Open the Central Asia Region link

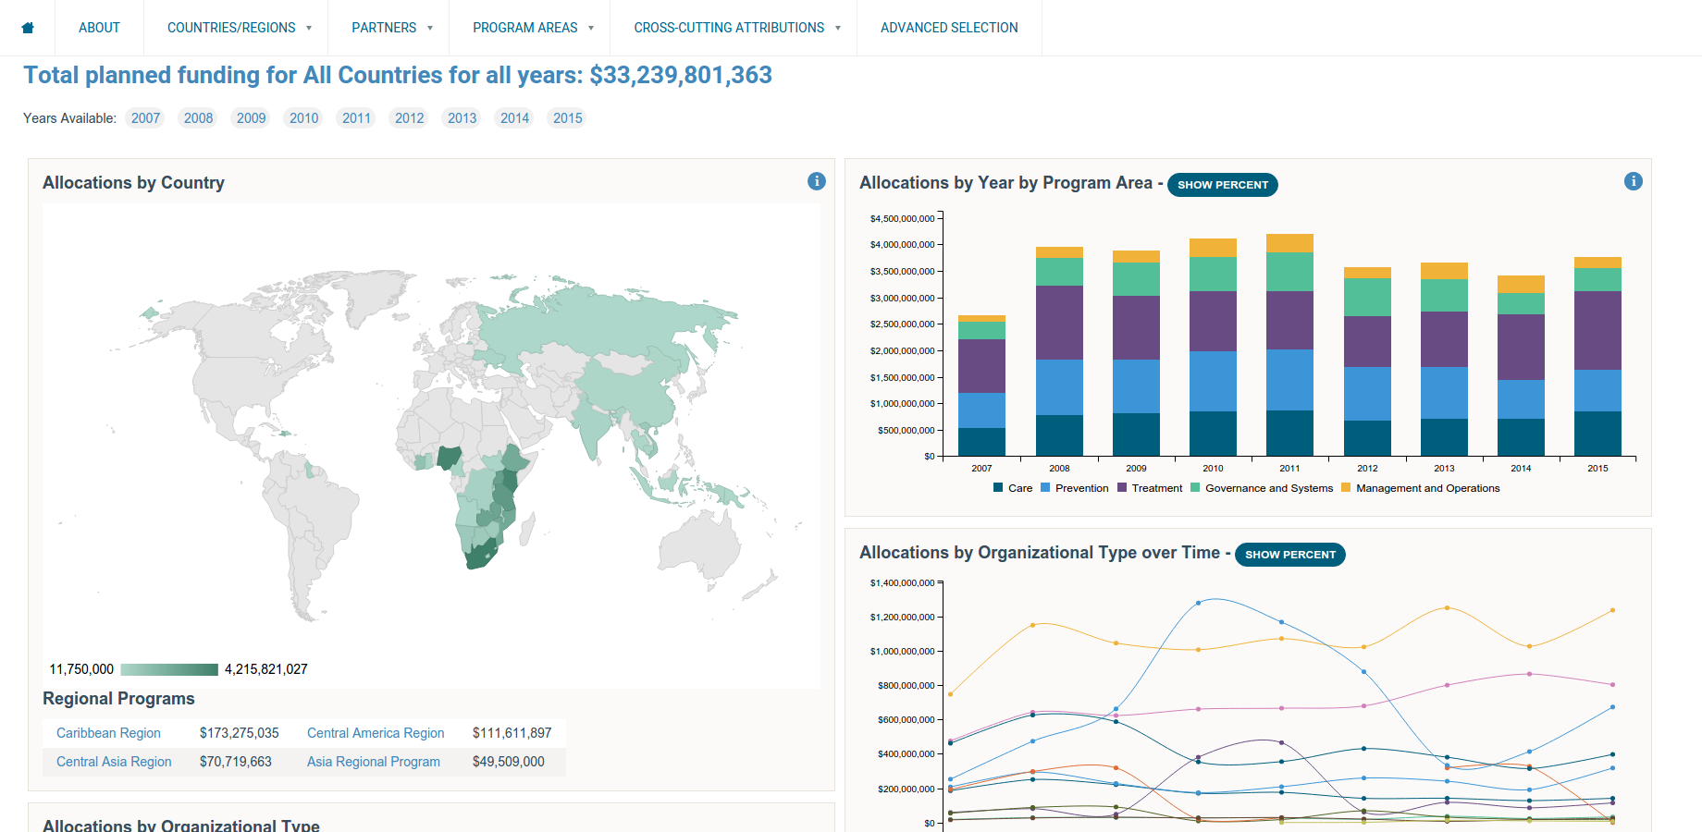(114, 762)
